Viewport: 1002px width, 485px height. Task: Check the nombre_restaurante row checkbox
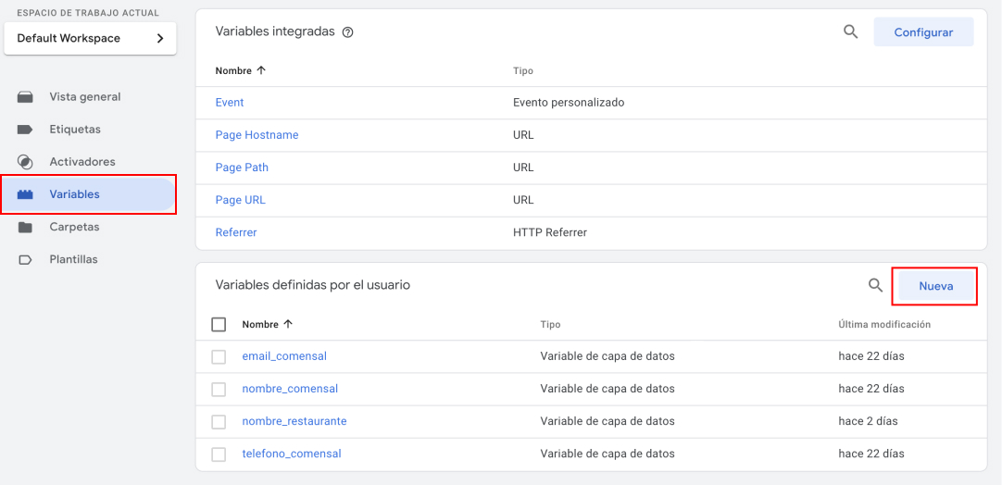point(219,421)
